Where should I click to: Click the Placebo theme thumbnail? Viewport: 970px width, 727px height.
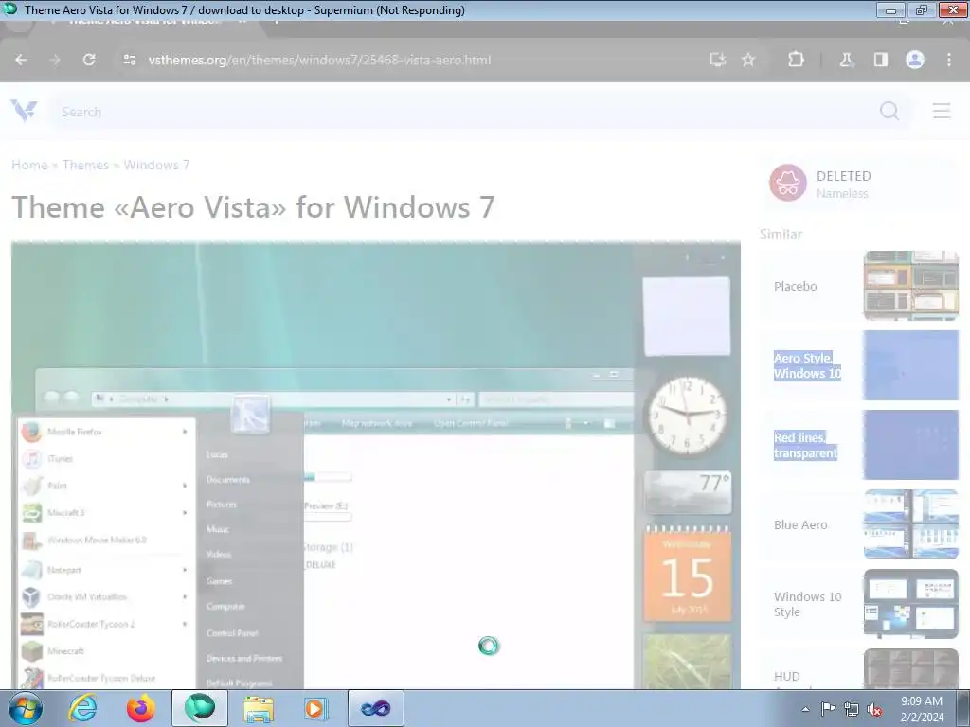tap(910, 286)
